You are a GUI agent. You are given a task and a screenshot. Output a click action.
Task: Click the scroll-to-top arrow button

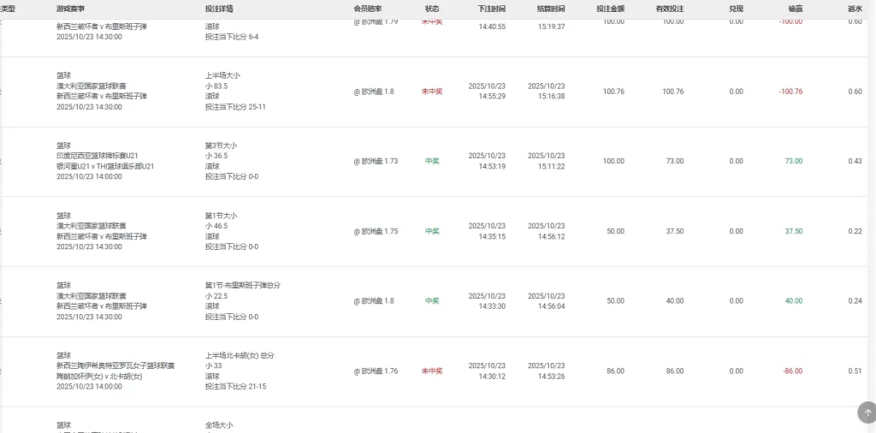pyautogui.click(x=866, y=412)
